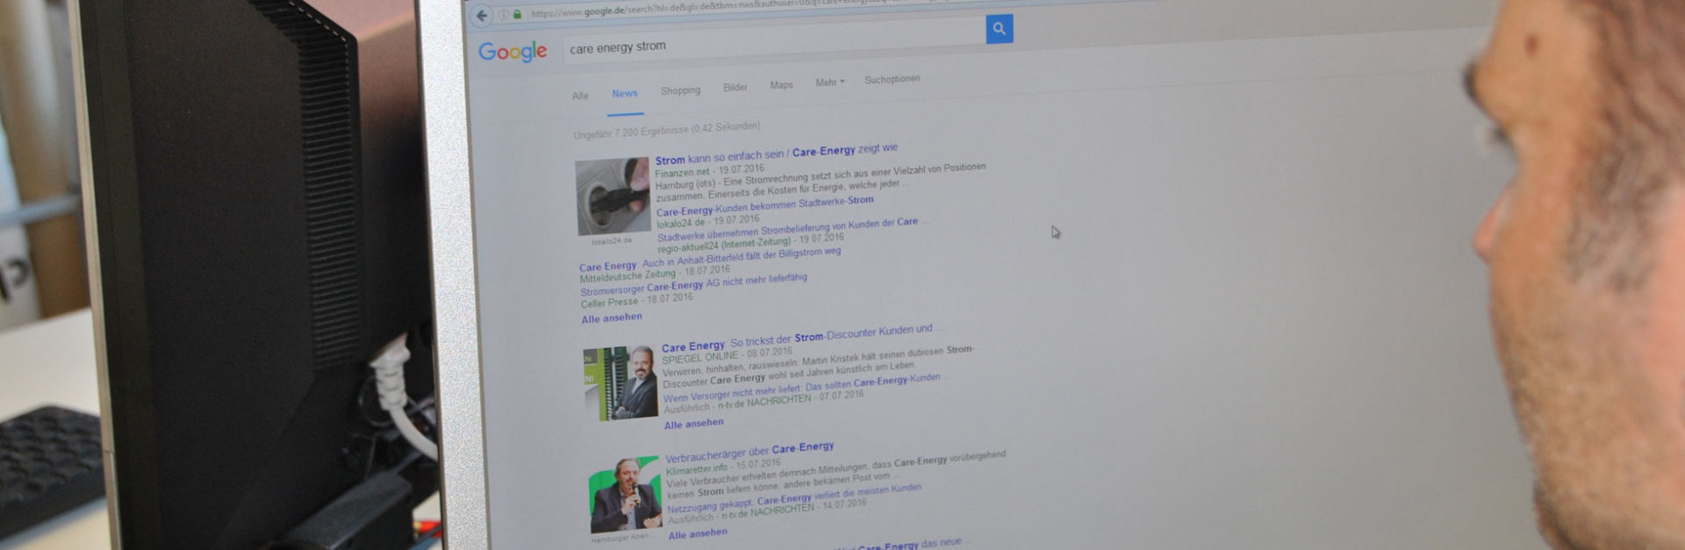1685x550 pixels.
Task: Click the 'Ungefähr 7.200 Ergebnisse' result count
Action: (666, 131)
